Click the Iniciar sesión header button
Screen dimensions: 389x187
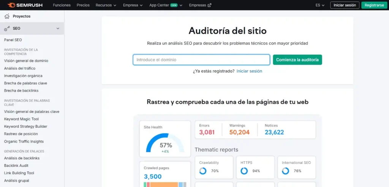(x=345, y=5)
